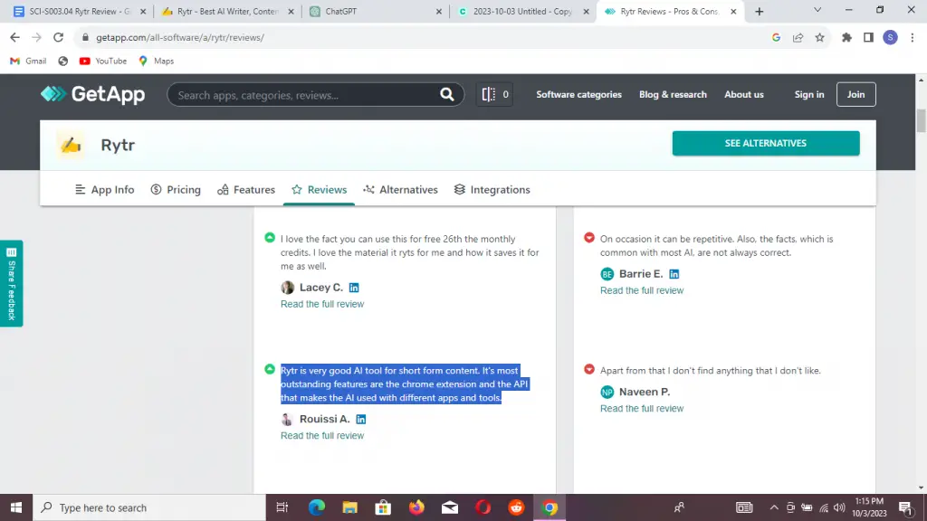Click Barrie E.'s initials avatar
Viewport: 927px width, 521px height.
point(607,274)
